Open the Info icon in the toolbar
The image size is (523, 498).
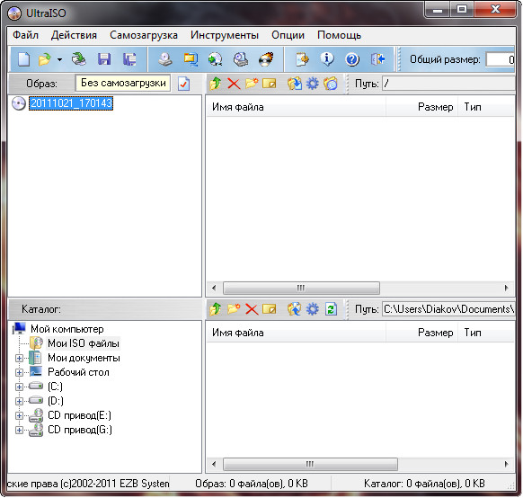pyautogui.click(x=327, y=59)
